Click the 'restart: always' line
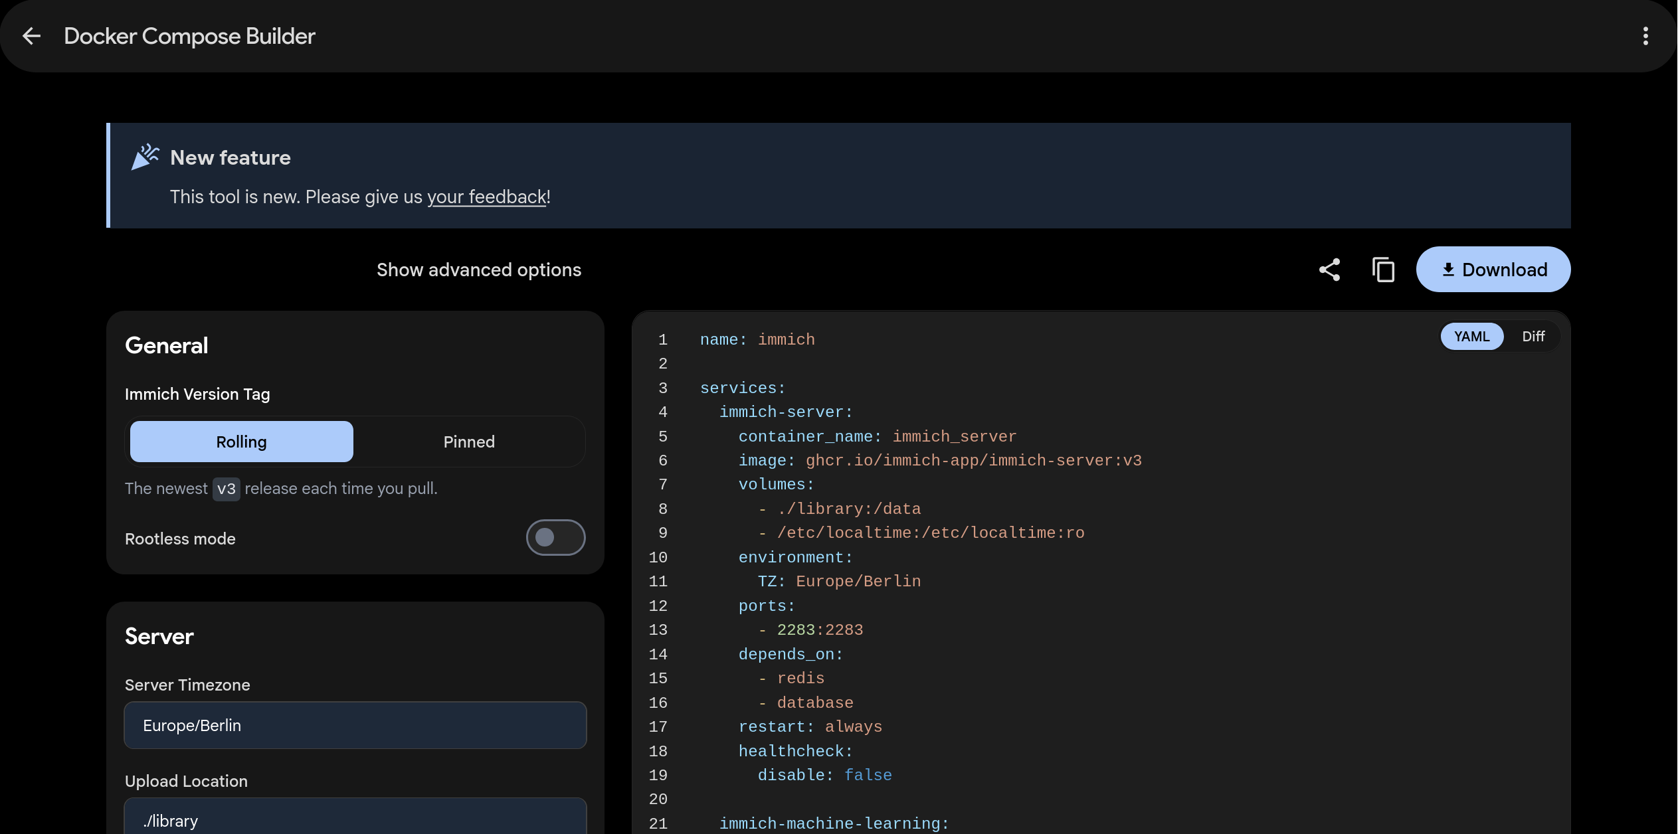The width and height of the screenshot is (1678, 834). pyautogui.click(x=810, y=726)
